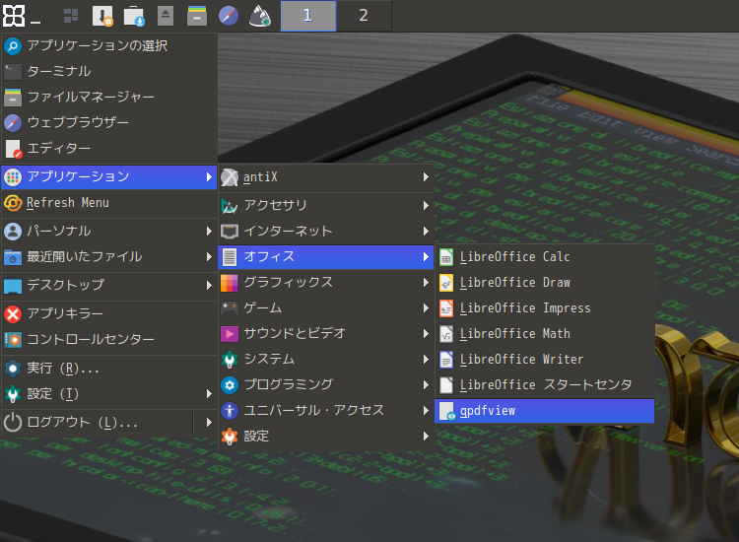
Task: Click Refresh Menu entry
Action: 108,203
